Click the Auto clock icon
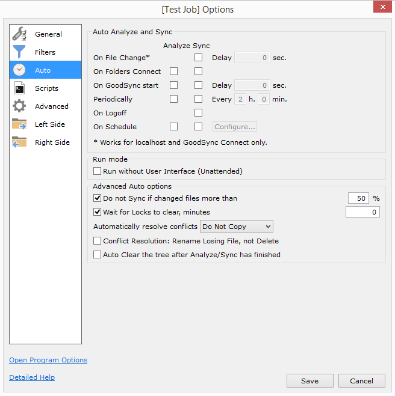The width and height of the screenshot is (395, 396). click(x=19, y=70)
